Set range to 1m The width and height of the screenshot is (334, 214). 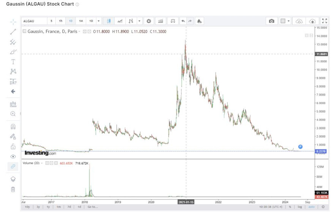(58, 207)
